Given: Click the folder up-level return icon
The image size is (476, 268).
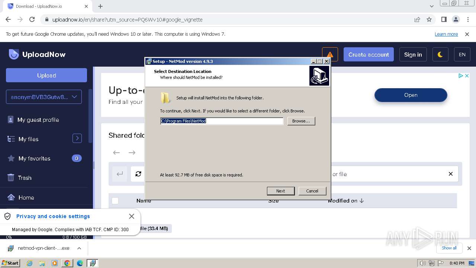Looking at the screenshot, I should (120, 174).
